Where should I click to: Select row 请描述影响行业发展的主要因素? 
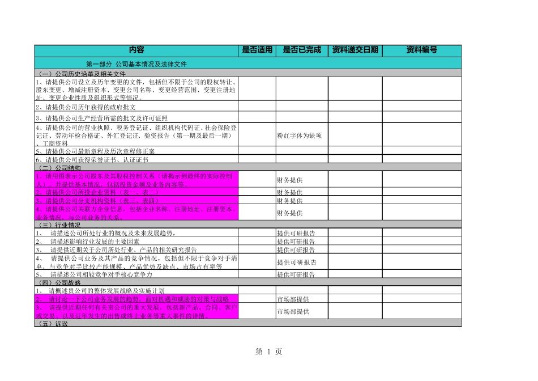136,241
